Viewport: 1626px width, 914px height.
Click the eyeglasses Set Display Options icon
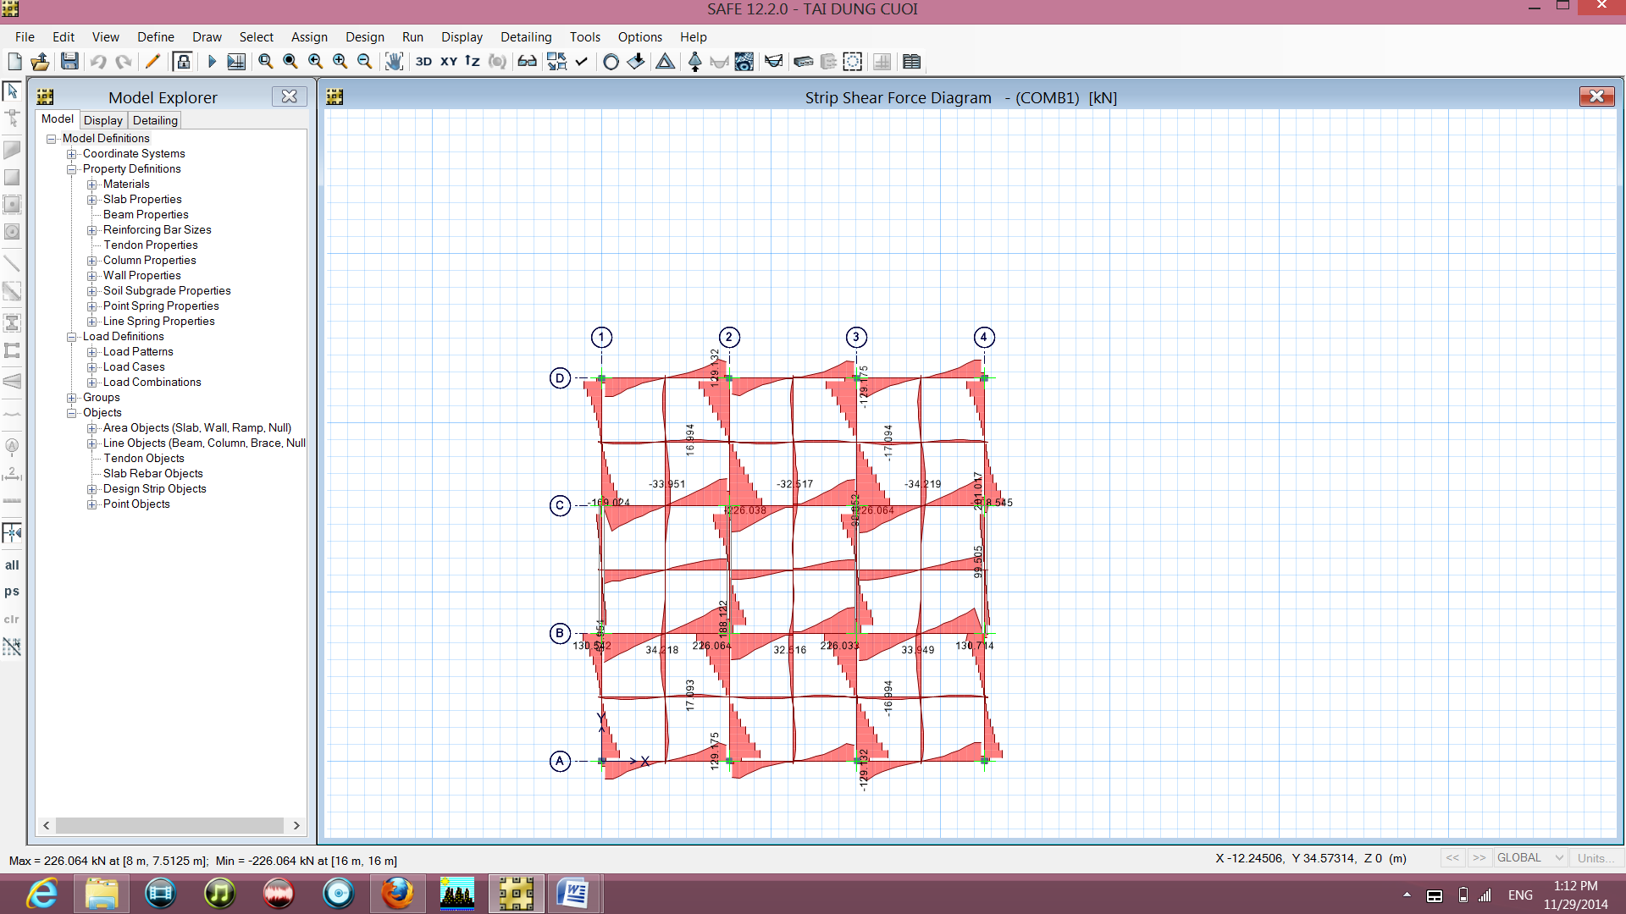click(527, 62)
